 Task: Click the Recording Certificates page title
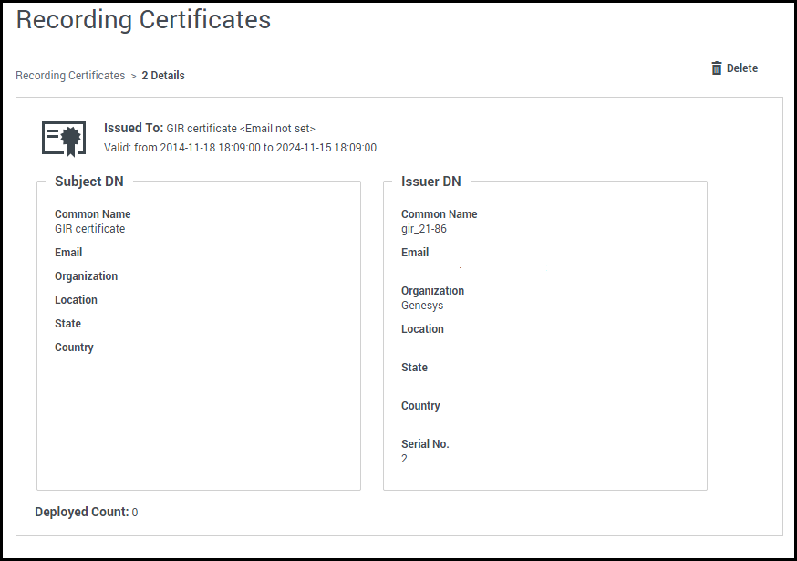click(x=143, y=20)
